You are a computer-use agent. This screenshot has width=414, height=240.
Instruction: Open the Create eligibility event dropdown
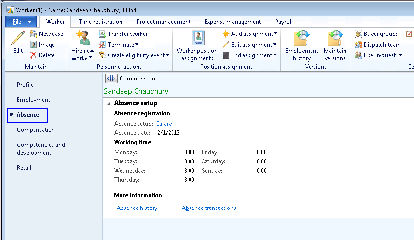[x=167, y=55]
